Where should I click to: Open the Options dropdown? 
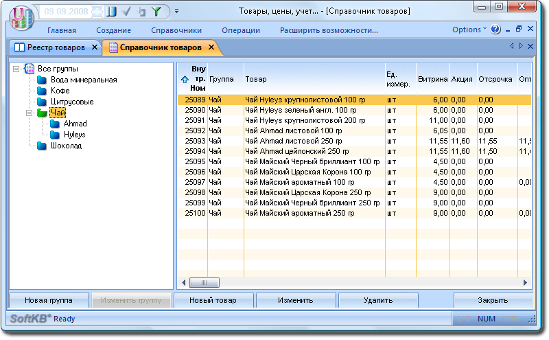pyautogui.click(x=469, y=30)
